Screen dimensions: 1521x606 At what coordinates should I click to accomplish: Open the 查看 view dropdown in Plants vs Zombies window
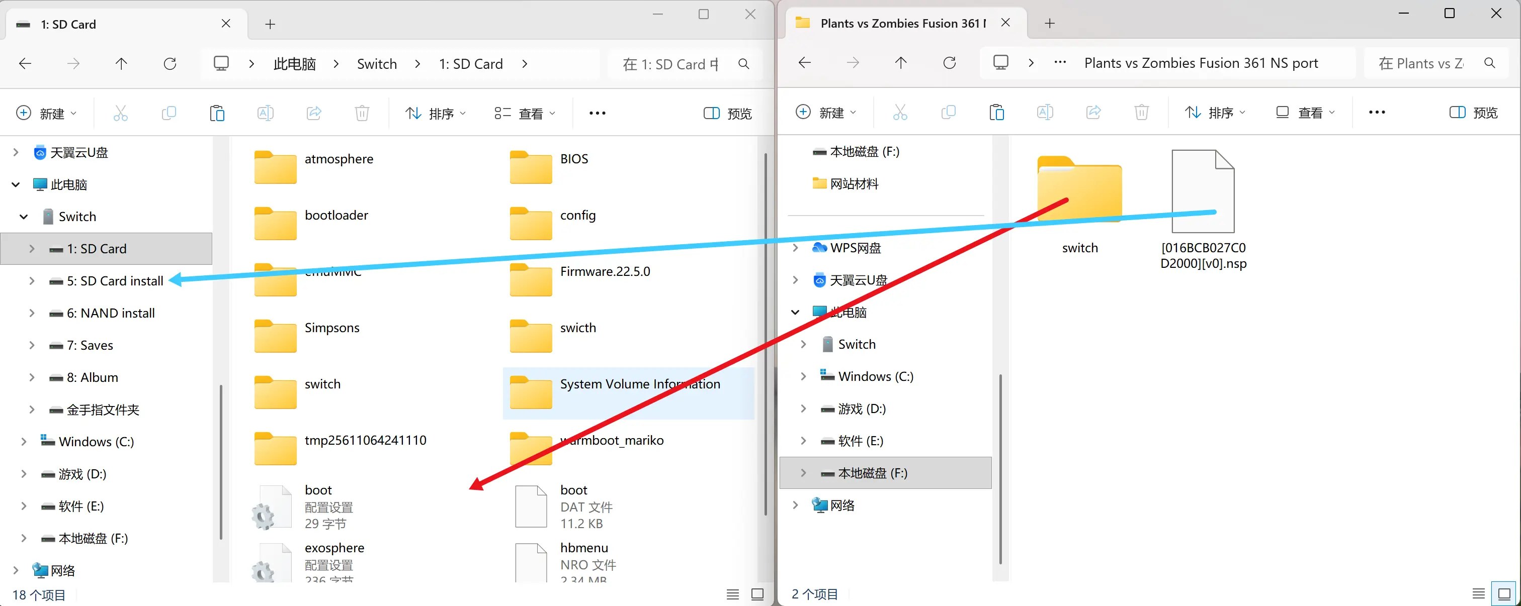pos(1305,112)
